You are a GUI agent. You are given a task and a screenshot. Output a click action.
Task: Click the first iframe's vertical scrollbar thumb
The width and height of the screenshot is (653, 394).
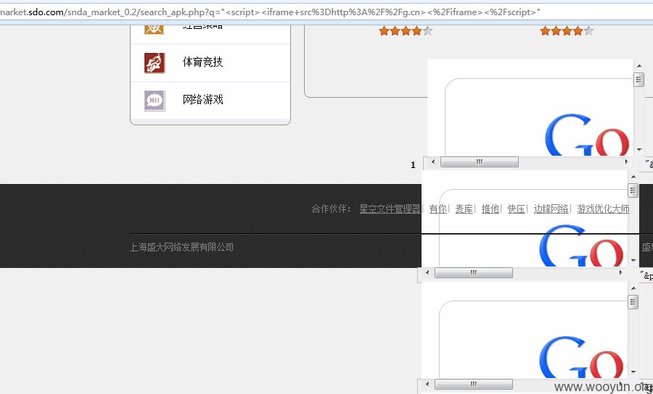click(x=638, y=80)
